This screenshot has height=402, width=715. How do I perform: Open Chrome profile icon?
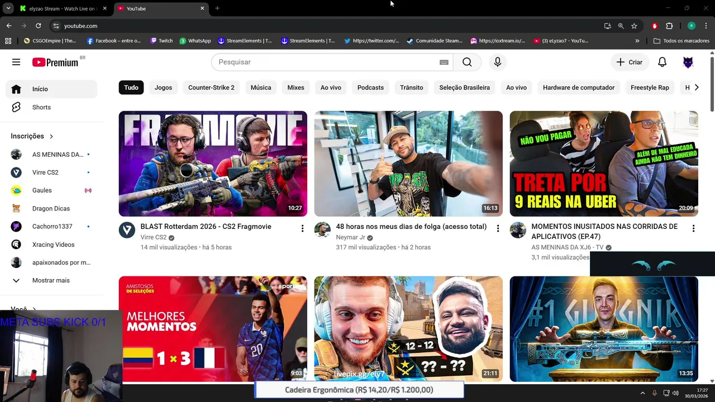tap(691, 26)
